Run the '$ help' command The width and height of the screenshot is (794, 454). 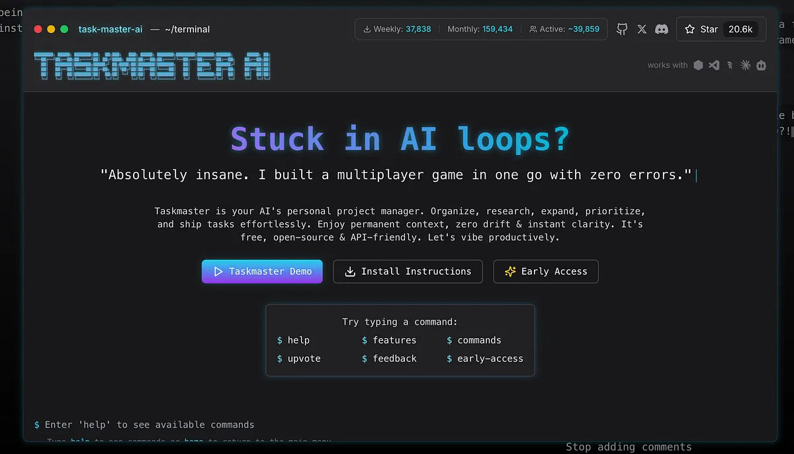point(294,340)
